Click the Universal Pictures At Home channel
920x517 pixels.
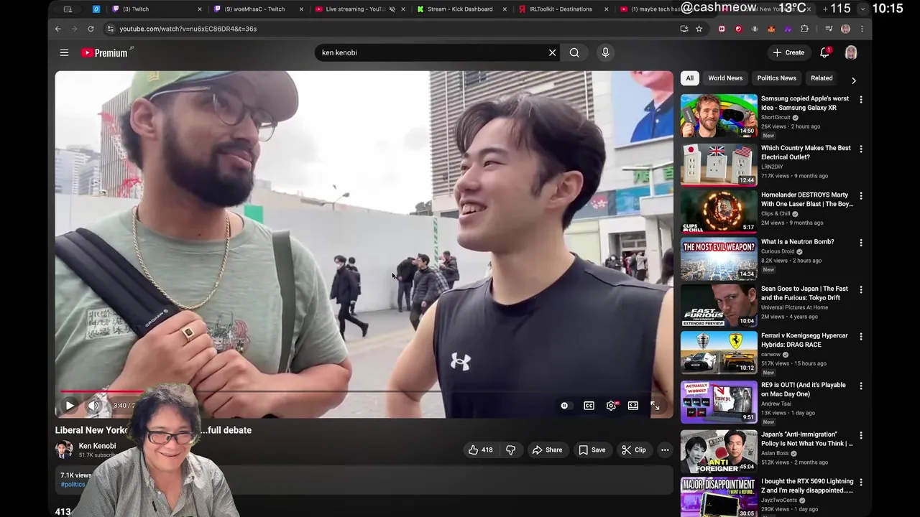coord(794,307)
